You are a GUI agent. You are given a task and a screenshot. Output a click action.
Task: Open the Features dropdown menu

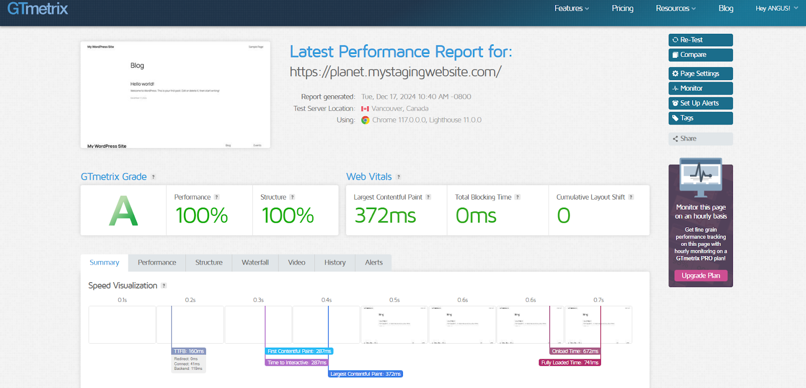coord(571,9)
